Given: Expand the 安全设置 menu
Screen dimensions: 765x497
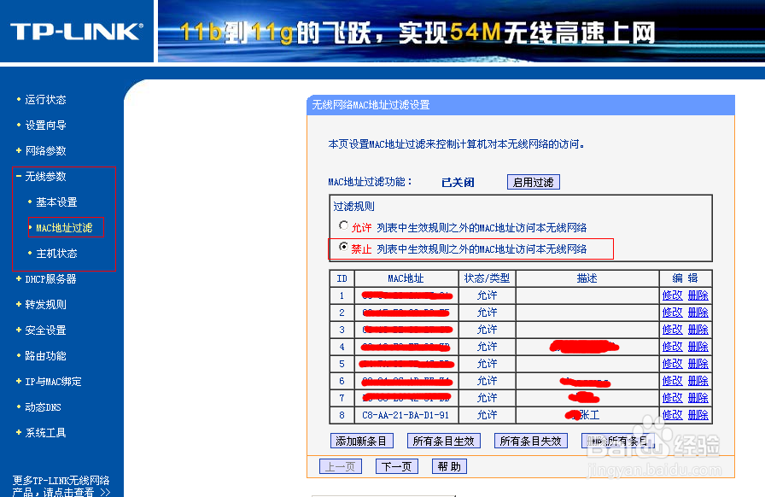Looking at the screenshot, I should tap(45, 330).
